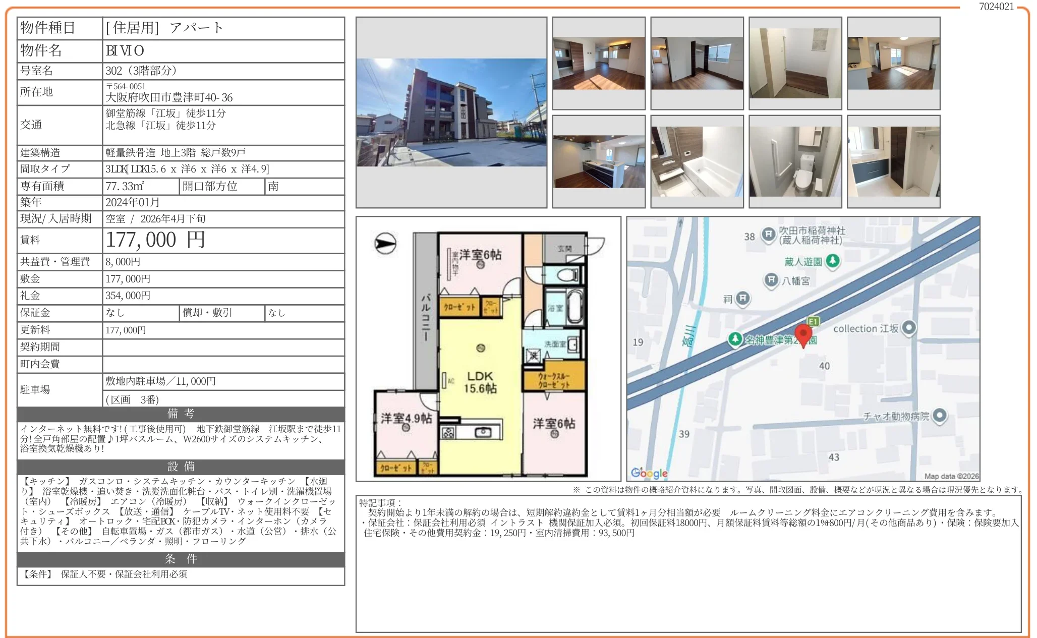The height and width of the screenshot is (638, 1037).
Task: Click the 八幡宮 shrine map icon
Action: click(771, 280)
